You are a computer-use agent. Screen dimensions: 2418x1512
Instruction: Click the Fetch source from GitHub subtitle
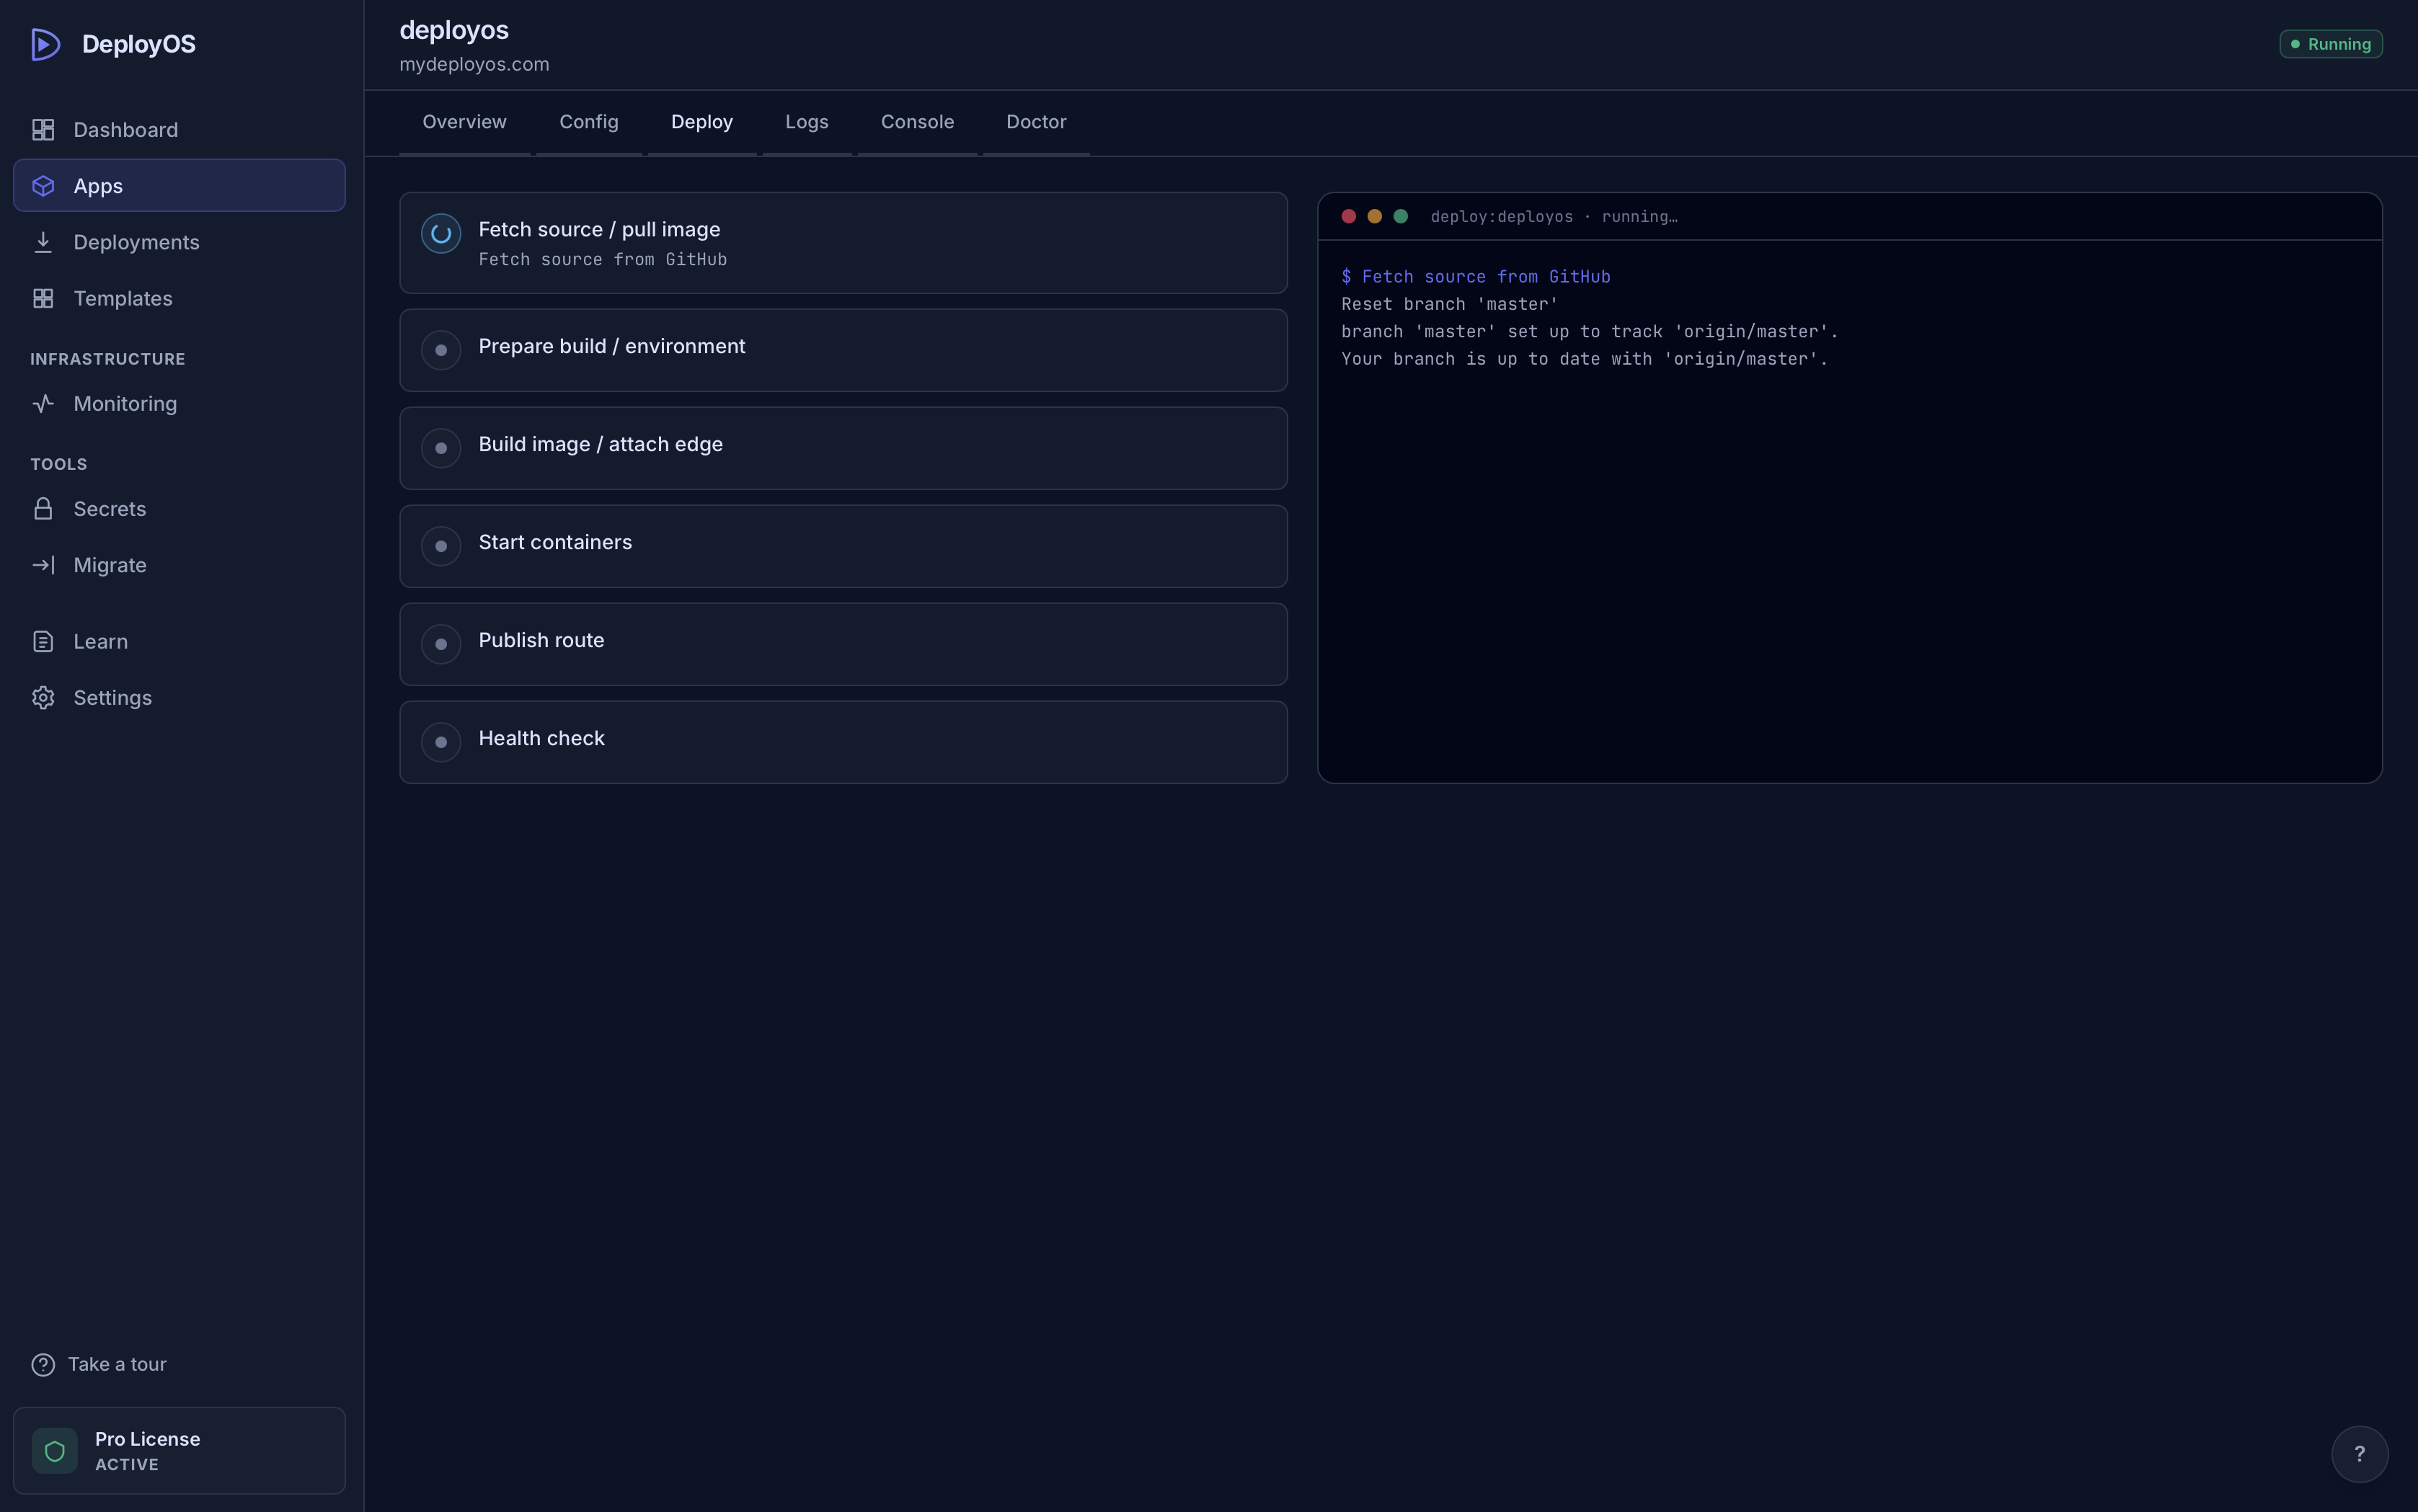(602, 260)
